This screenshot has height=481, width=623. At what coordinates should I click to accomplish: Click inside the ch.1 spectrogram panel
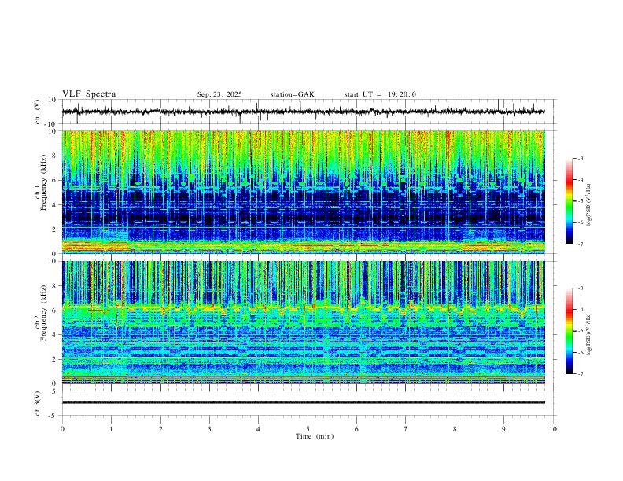coord(304,192)
